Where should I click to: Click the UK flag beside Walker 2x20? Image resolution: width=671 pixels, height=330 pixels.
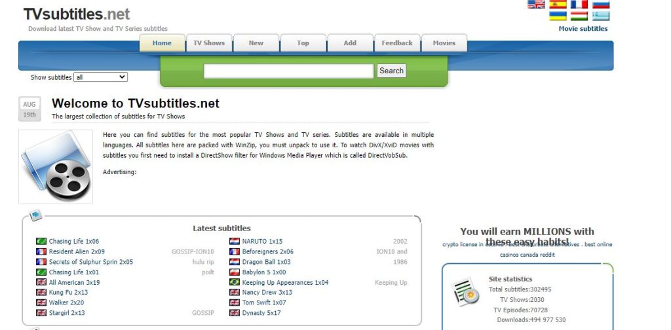41,302
